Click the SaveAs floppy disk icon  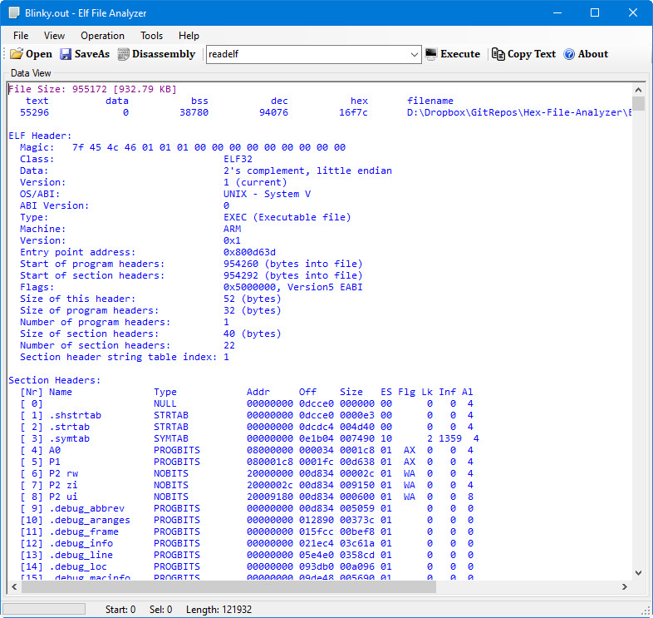(66, 54)
